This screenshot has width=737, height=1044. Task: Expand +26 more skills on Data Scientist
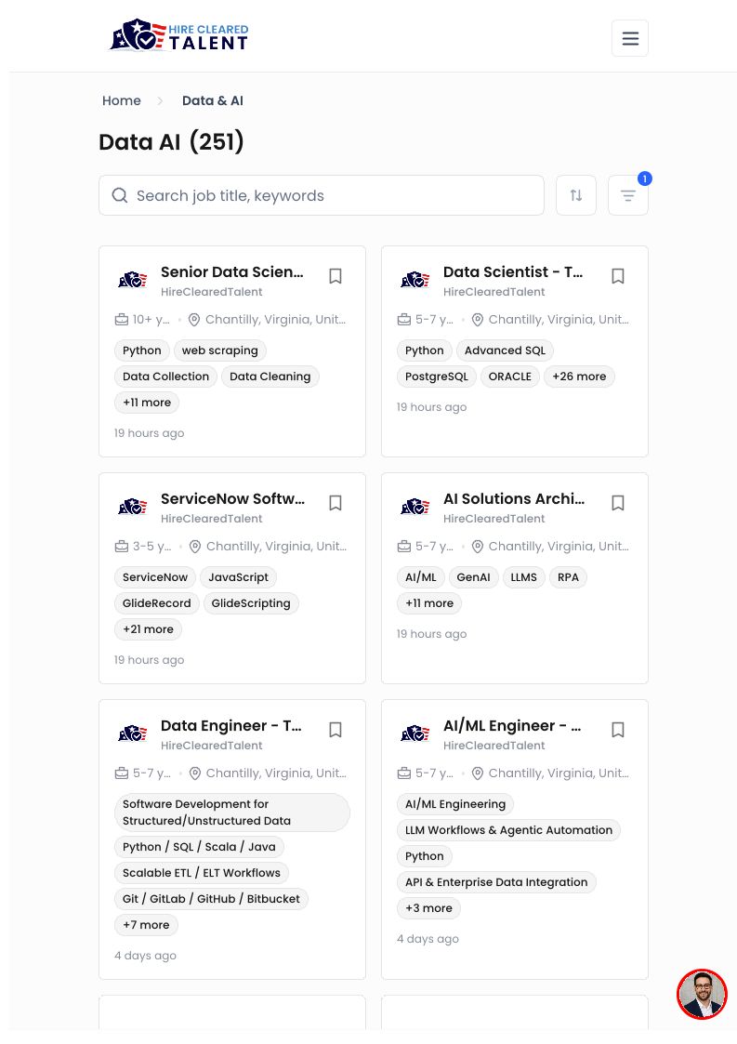coord(579,377)
